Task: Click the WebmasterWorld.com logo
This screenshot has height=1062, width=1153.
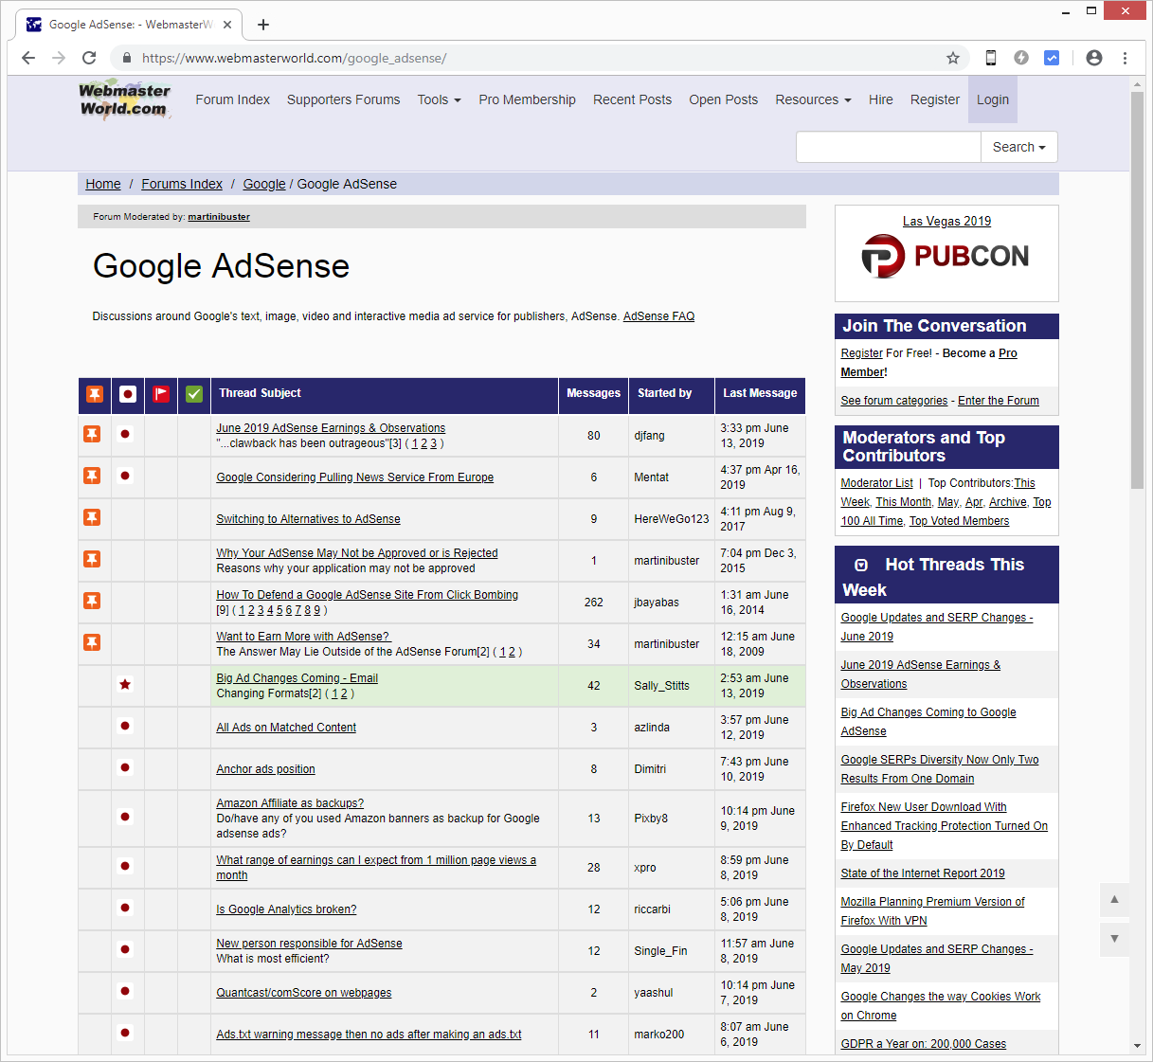Action: pyautogui.click(x=124, y=100)
